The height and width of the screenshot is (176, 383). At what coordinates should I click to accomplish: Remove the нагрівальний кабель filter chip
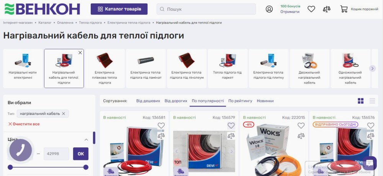(x=64, y=114)
